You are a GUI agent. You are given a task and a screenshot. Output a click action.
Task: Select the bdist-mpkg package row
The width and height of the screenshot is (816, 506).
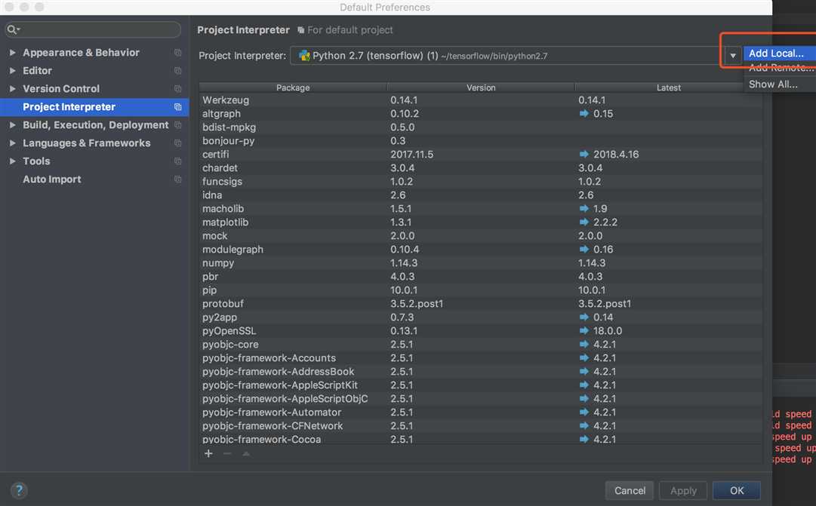481,127
